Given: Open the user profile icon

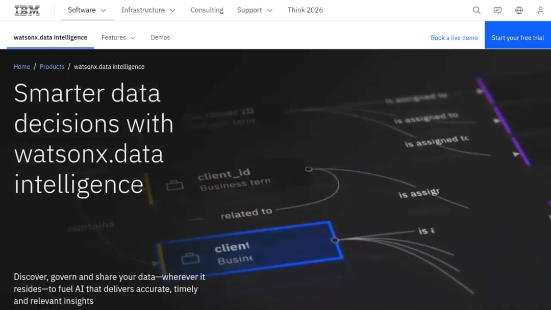Looking at the screenshot, I should [x=540, y=10].
